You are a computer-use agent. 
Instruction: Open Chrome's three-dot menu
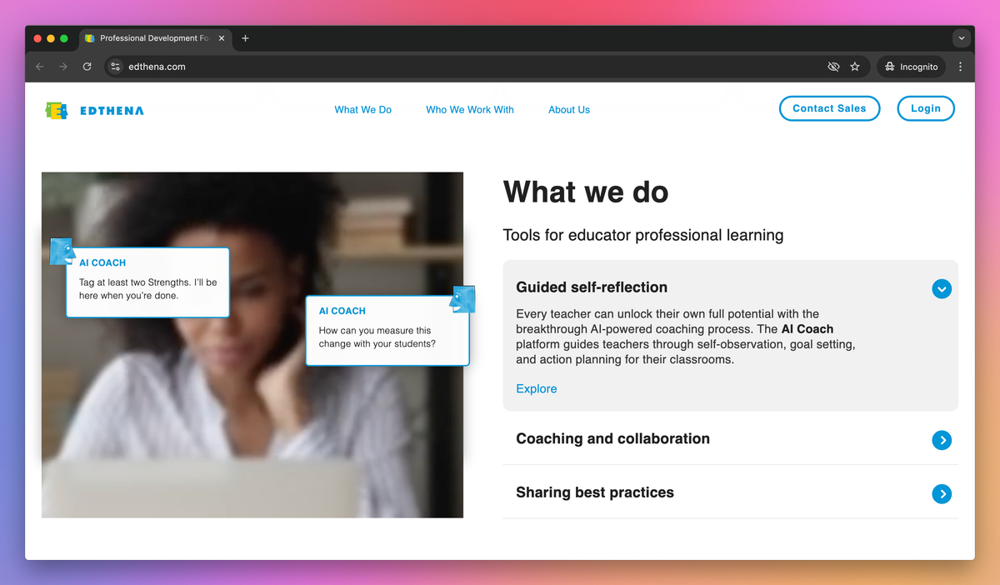[960, 67]
